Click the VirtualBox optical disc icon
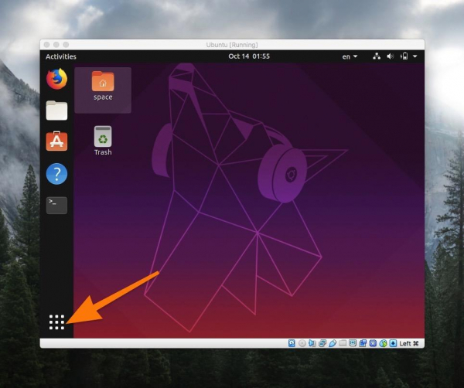Viewport: 464px width, 388px height. (302, 343)
